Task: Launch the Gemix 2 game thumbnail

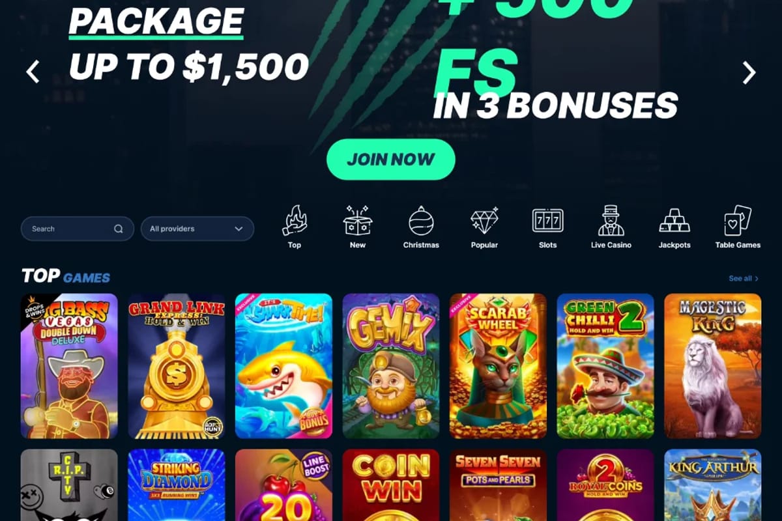Action: (x=391, y=366)
